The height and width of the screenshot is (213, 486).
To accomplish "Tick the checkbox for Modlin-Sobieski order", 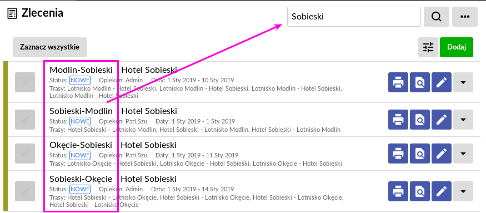I will pos(25,82).
